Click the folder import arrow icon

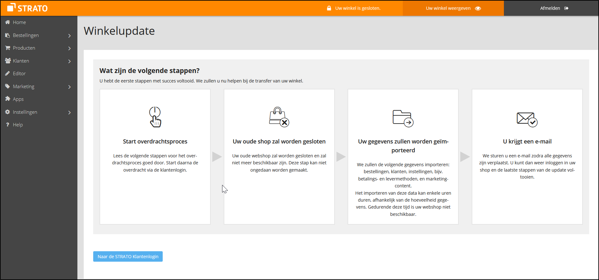[403, 118]
